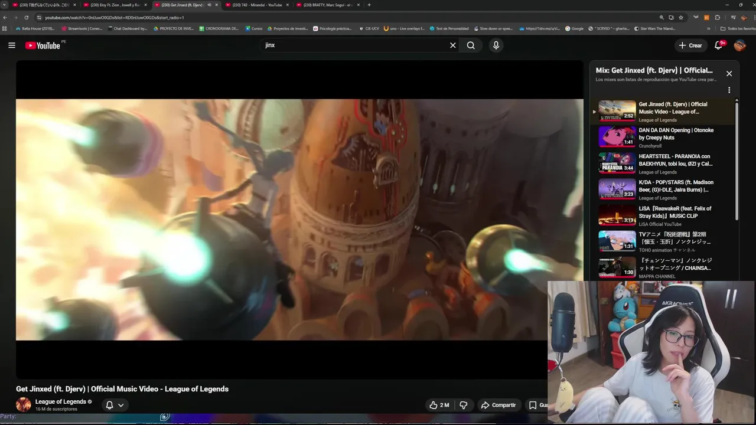The image size is (756, 425).
Task: Switch to the BRATTY, Marc Seguí tab
Action: (x=328, y=5)
